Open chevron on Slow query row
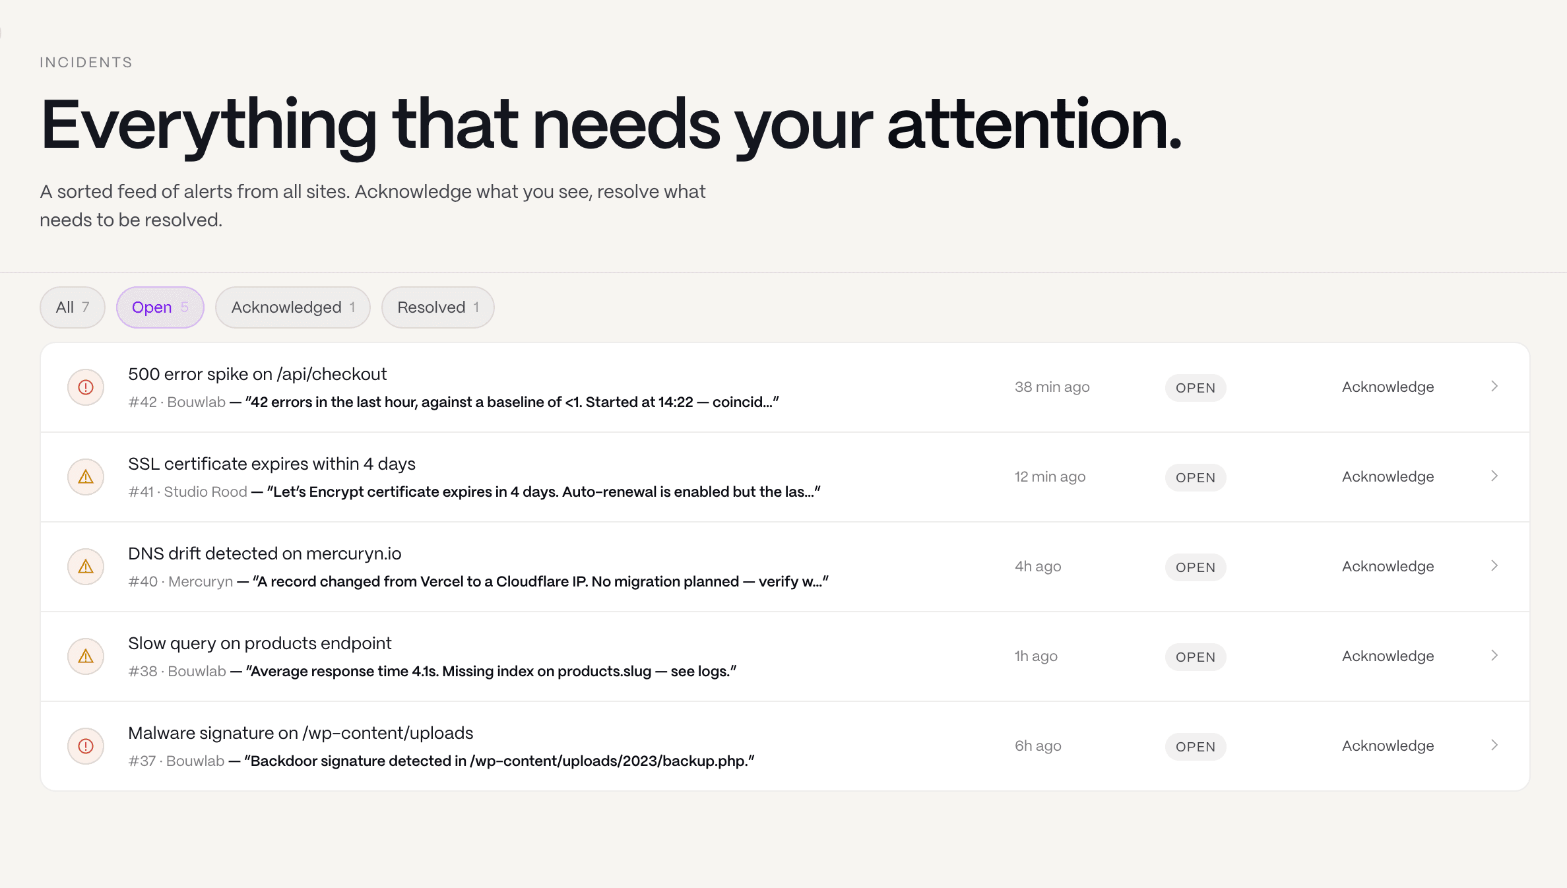Image resolution: width=1567 pixels, height=888 pixels. tap(1494, 656)
